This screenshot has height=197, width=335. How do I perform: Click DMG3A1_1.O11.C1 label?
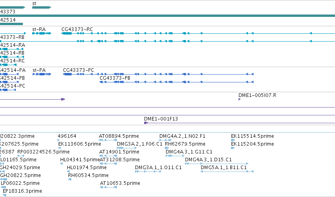[x=158, y=168]
